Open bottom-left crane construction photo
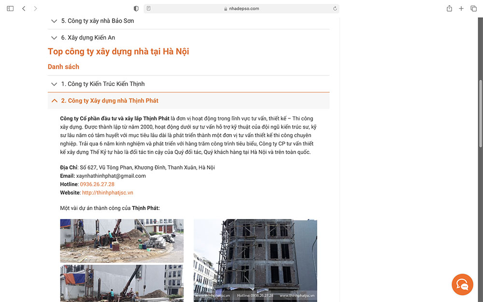This screenshot has height=302, width=483. click(122, 283)
